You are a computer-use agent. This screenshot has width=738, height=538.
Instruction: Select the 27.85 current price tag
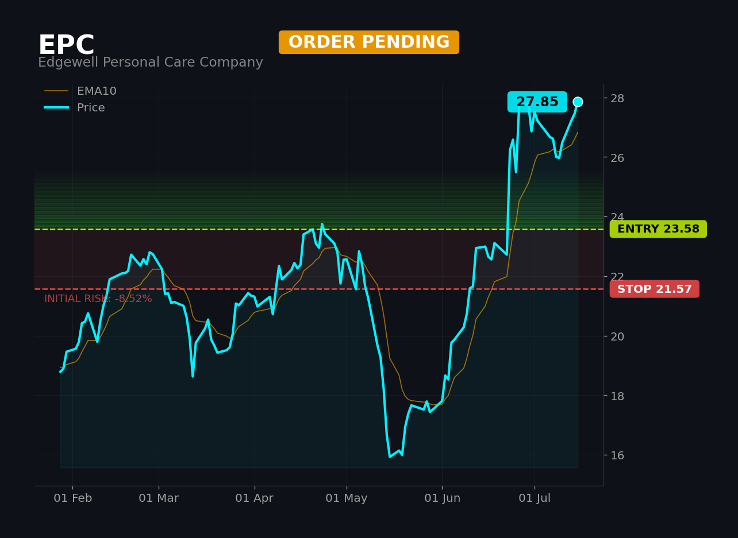(537, 102)
